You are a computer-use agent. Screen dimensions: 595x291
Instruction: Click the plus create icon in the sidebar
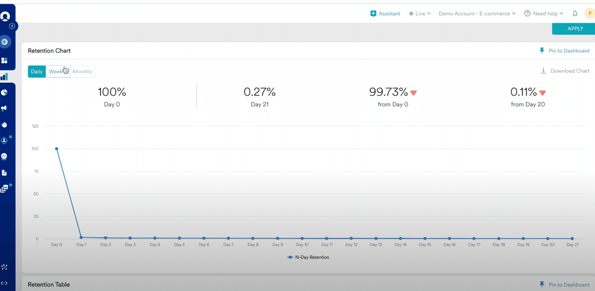click(4, 42)
